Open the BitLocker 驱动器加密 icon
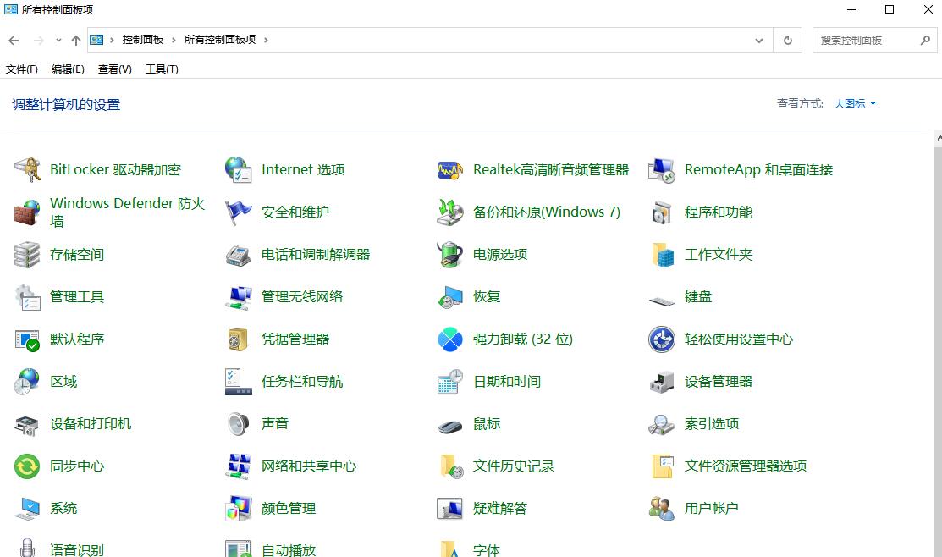Image resolution: width=942 pixels, height=557 pixels. coord(27,170)
